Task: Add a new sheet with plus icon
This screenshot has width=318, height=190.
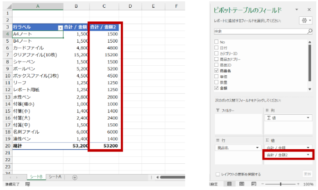Action: [x=75, y=177]
